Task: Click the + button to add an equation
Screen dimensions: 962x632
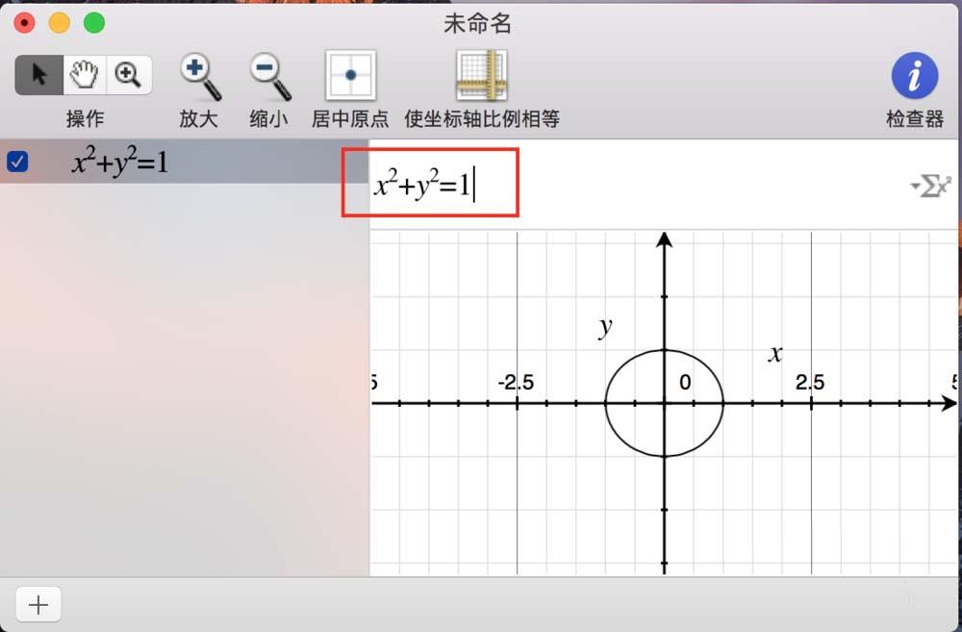Action: (38, 604)
